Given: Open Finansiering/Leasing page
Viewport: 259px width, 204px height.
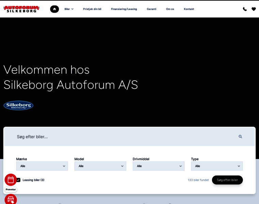Looking at the screenshot, I should pyautogui.click(x=124, y=9).
